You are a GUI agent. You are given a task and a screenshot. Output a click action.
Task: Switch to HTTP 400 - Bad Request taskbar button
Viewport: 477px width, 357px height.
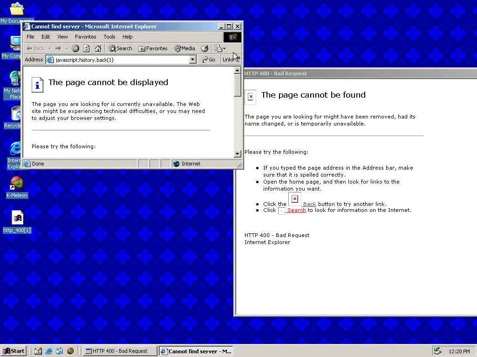click(x=120, y=351)
